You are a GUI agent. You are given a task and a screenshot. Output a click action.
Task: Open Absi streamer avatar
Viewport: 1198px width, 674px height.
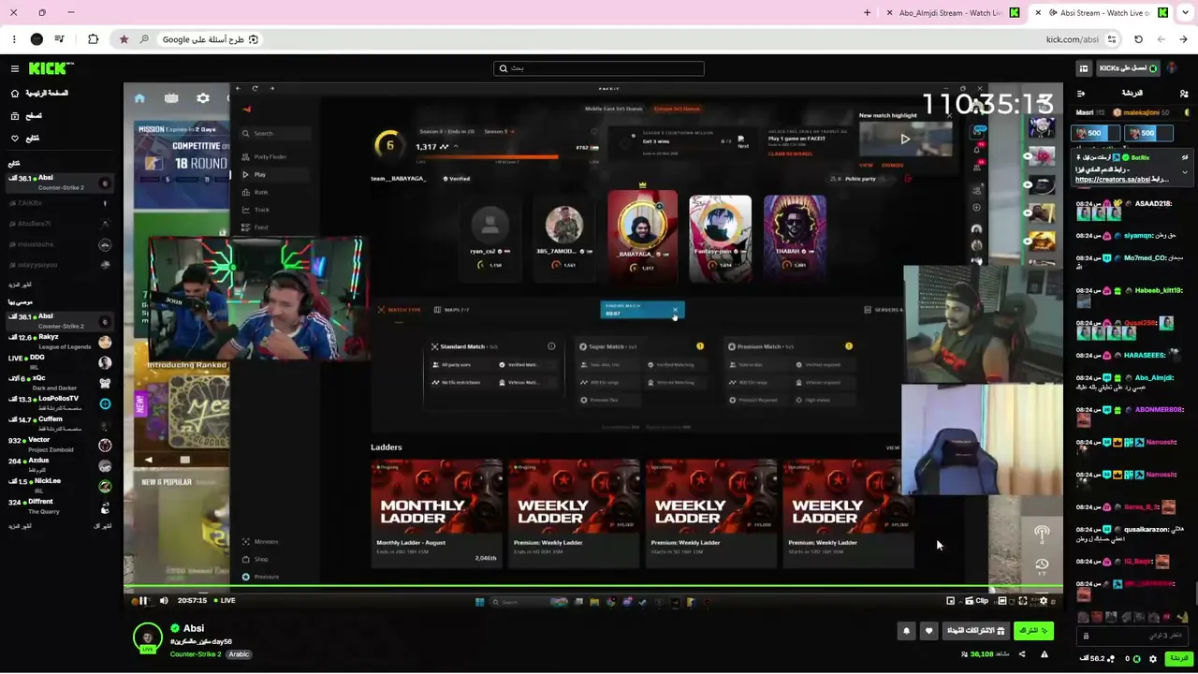(148, 637)
